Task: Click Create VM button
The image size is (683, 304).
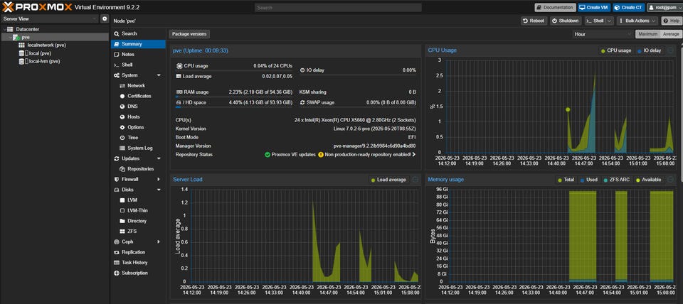Action: (594, 7)
